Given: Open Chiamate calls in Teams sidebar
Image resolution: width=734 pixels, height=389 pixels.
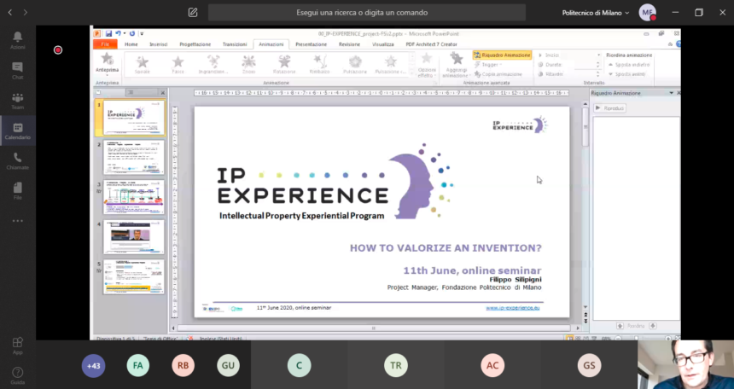Looking at the screenshot, I should (18, 160).
